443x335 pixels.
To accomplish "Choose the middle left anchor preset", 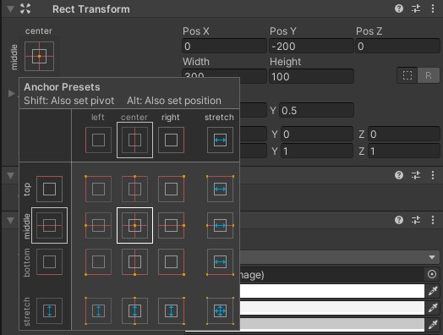I will [x=98, y=225].
